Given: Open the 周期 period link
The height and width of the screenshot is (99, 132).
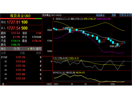Looking at the screenshot, I should (114, 15).
